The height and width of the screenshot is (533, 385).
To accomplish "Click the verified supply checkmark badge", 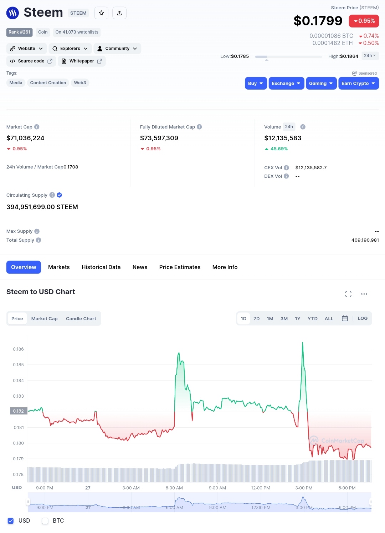I will click(x=60, y=195).
